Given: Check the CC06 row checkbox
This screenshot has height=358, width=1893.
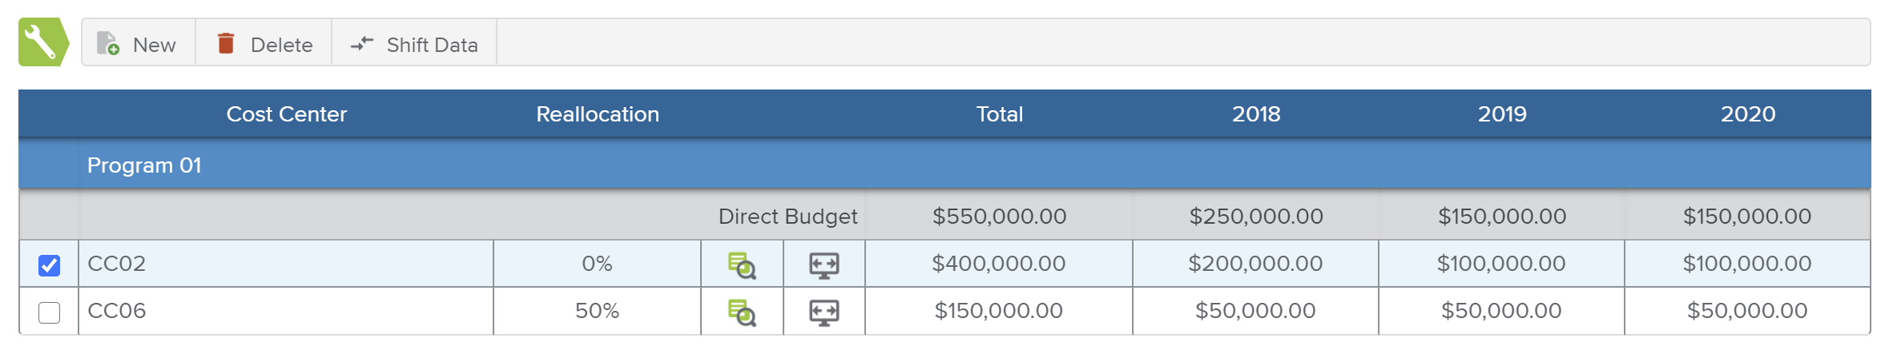Looking at the screenshot, I should pos(49,312).
